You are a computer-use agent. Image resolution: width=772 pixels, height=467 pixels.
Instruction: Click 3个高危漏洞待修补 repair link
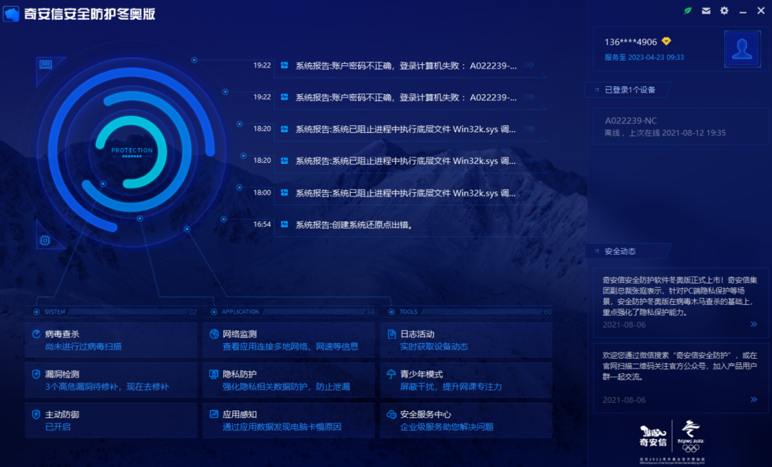(x=107, y=387)
